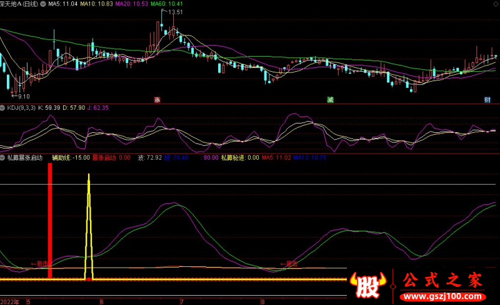
Task: Open the KDJ(9,3,3) indicator parameters
Action: (22, 108)
